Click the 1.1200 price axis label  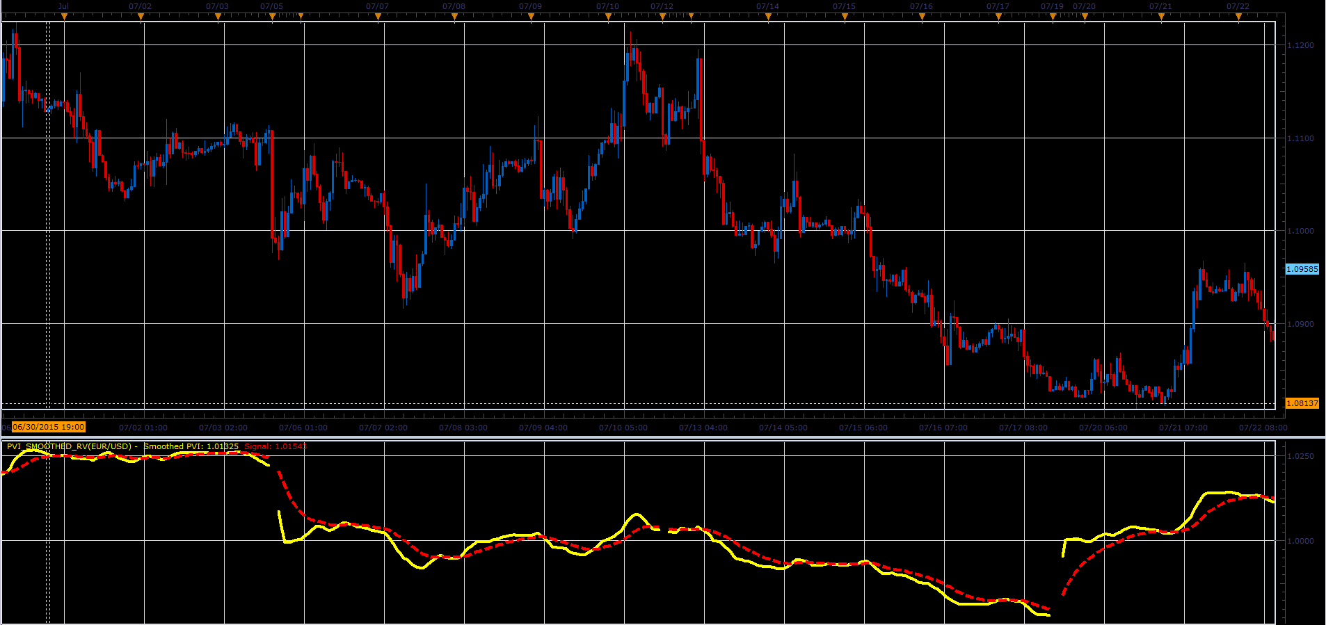1301,45
